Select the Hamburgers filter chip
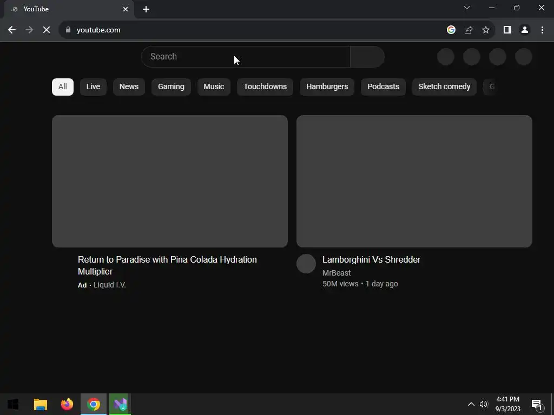554x415 pixels. (327, 87)
